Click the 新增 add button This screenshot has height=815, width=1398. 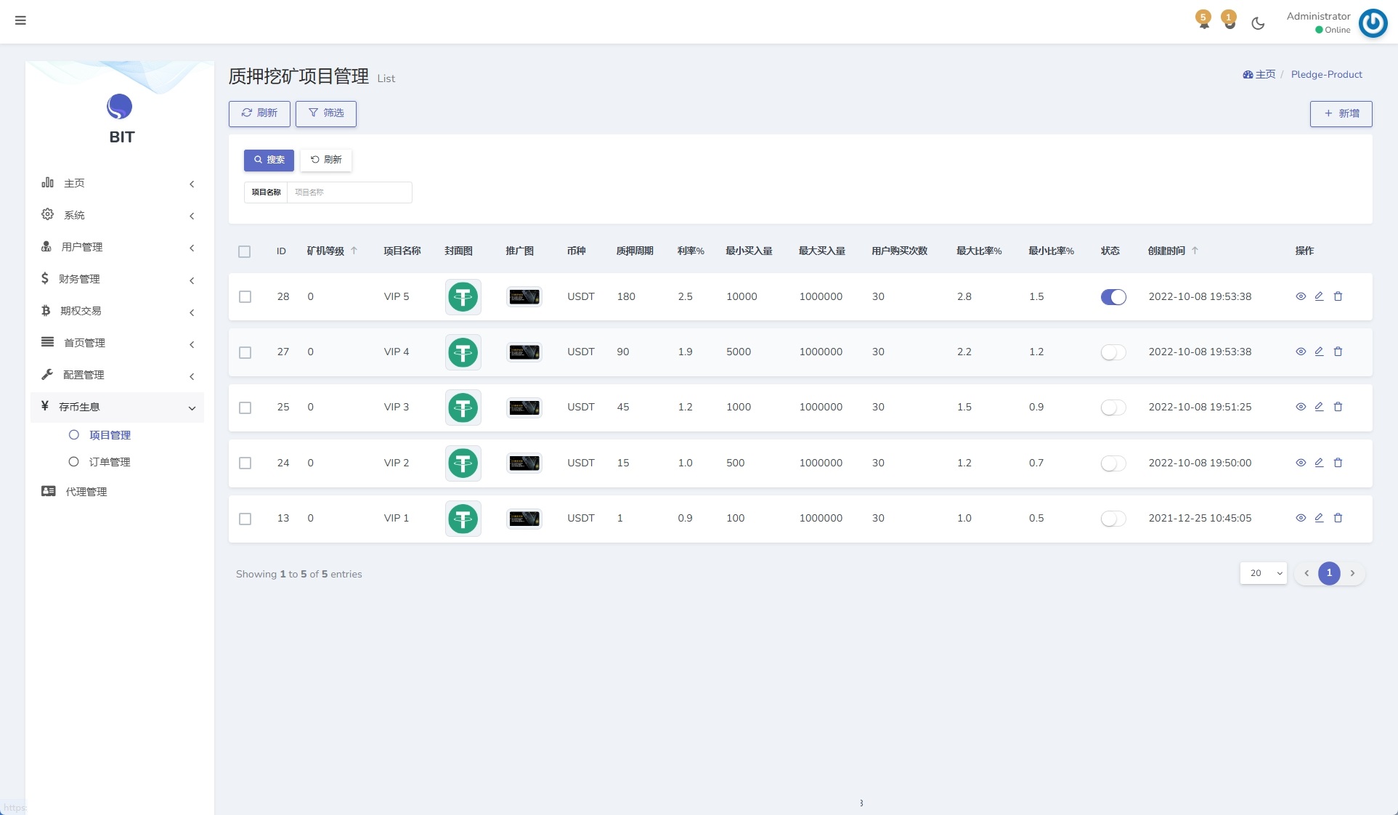[x=1341, y=114]
